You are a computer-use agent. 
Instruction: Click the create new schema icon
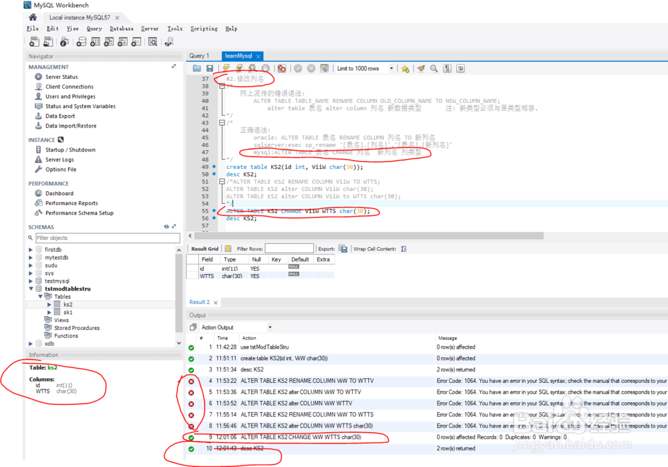(81, 42)
